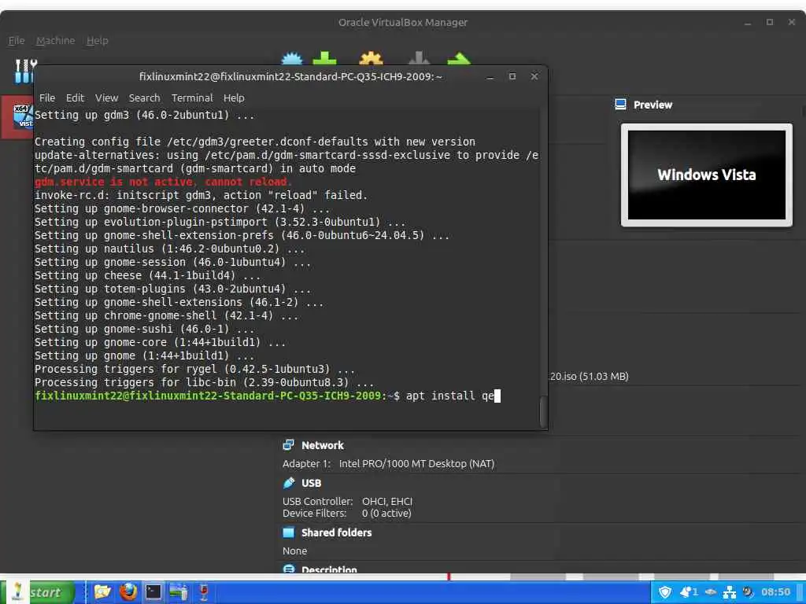Click the '.iso (51.03 MB)' storage text
Viewport: 806px width, 604px height.
(x=589, y=377)
